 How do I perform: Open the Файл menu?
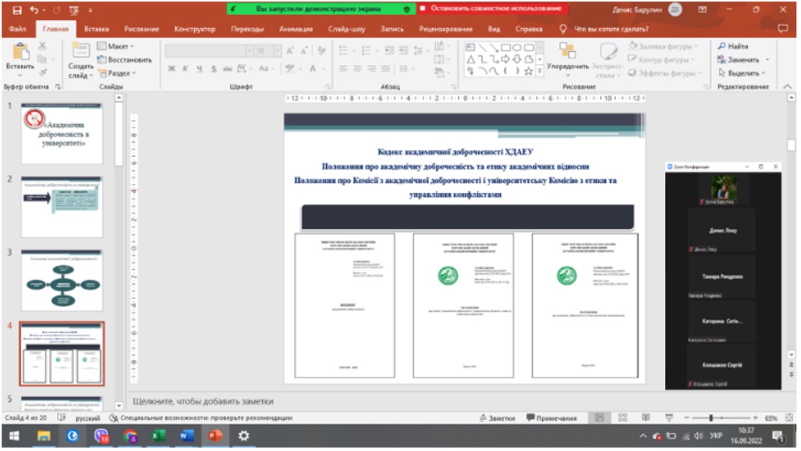pyautogui.click(x=17, y=29)
